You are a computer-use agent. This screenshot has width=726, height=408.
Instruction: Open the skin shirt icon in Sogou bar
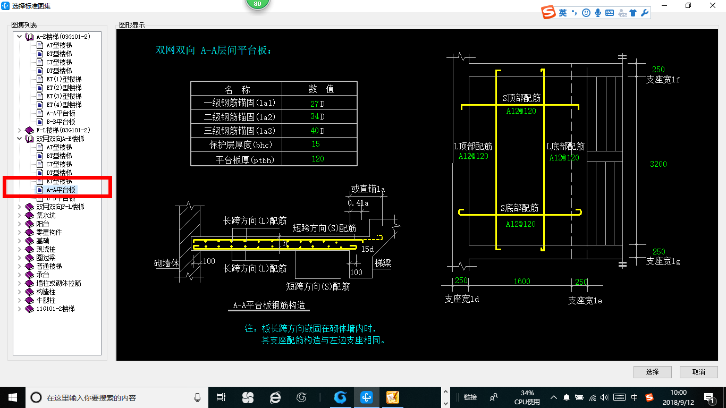[x=632, y=13]
